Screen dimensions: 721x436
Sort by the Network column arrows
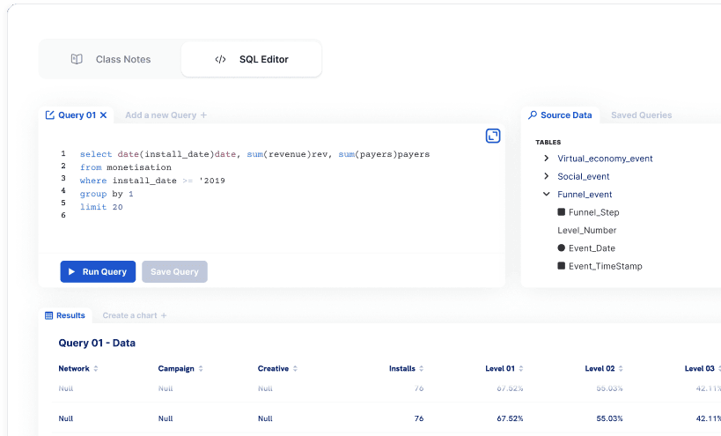(x=96, y=369)
